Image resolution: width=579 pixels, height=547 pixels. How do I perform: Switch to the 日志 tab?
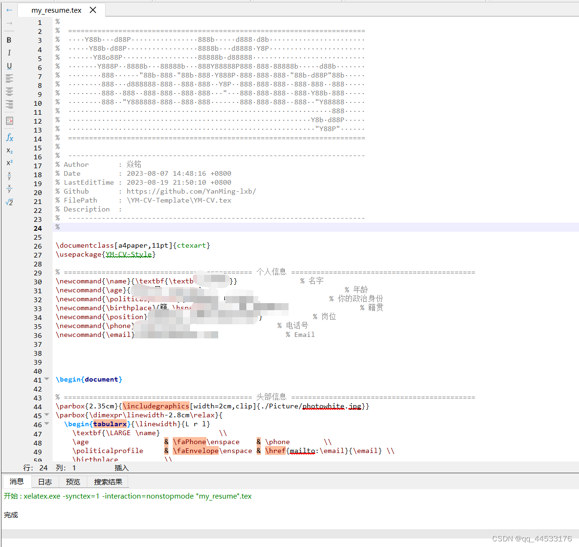[x=45, y=481]
